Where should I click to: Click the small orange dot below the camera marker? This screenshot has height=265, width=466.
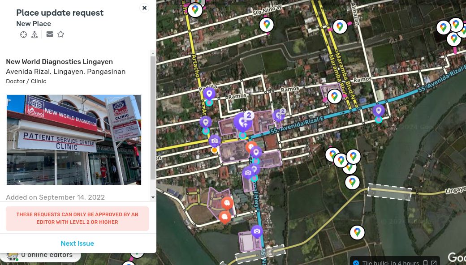coord(214,150)
